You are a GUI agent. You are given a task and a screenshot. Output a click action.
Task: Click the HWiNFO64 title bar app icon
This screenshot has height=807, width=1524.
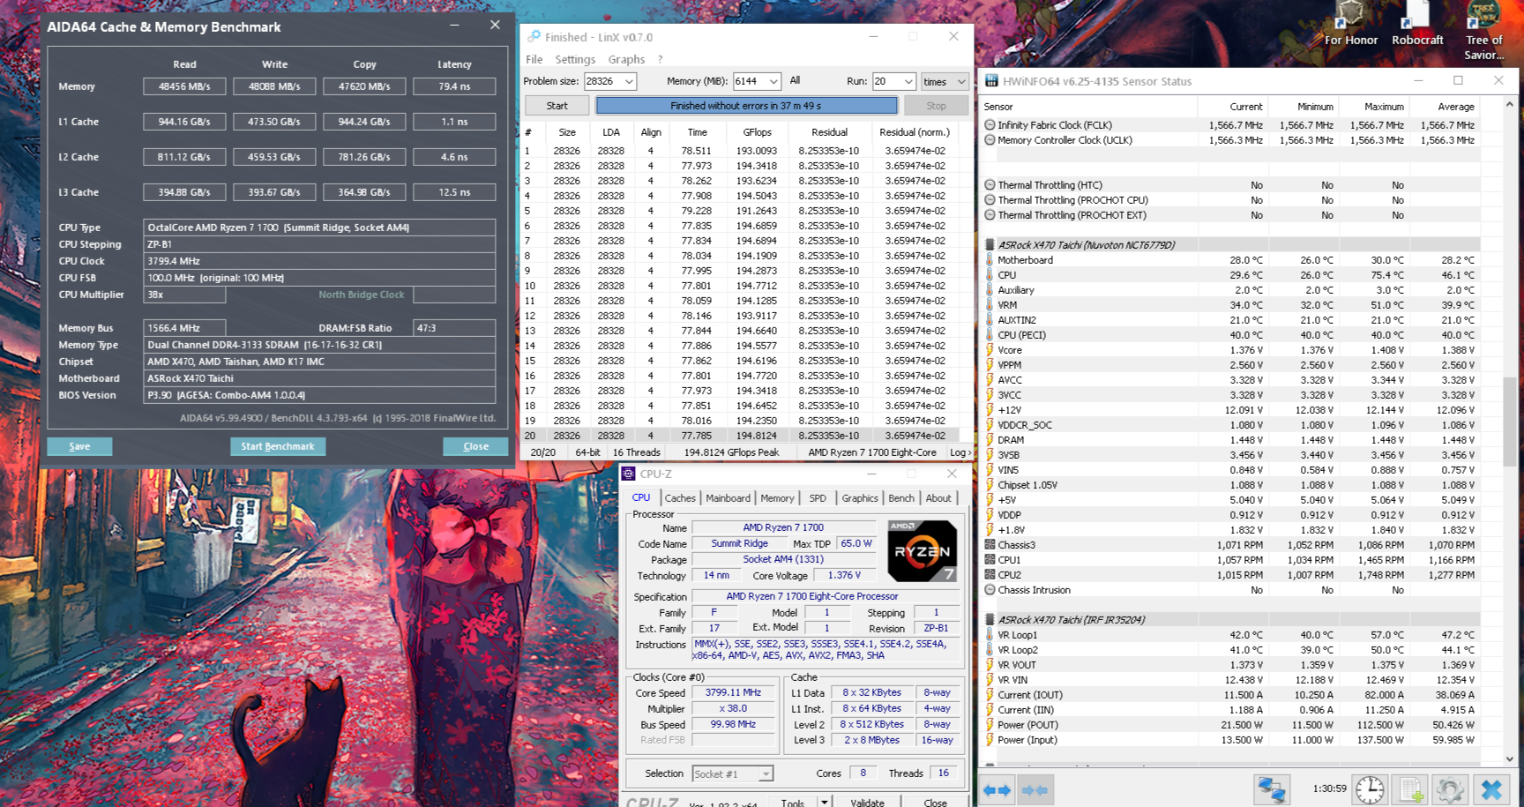point(991,81)
